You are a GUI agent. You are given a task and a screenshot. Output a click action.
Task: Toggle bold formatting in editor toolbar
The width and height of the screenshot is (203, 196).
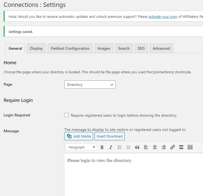(x=102, y=147)
